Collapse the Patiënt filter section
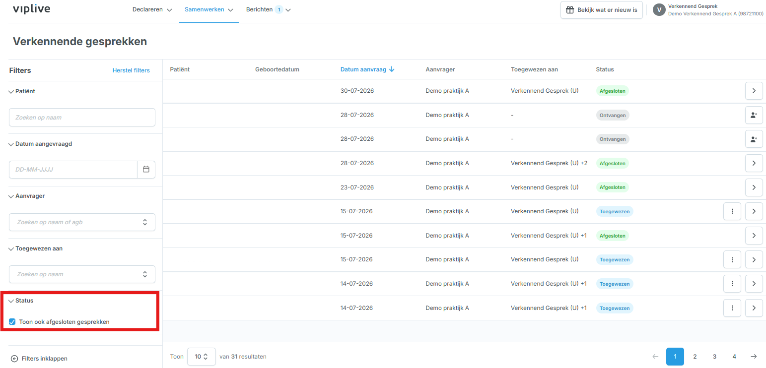 click(x=22, y=91)
